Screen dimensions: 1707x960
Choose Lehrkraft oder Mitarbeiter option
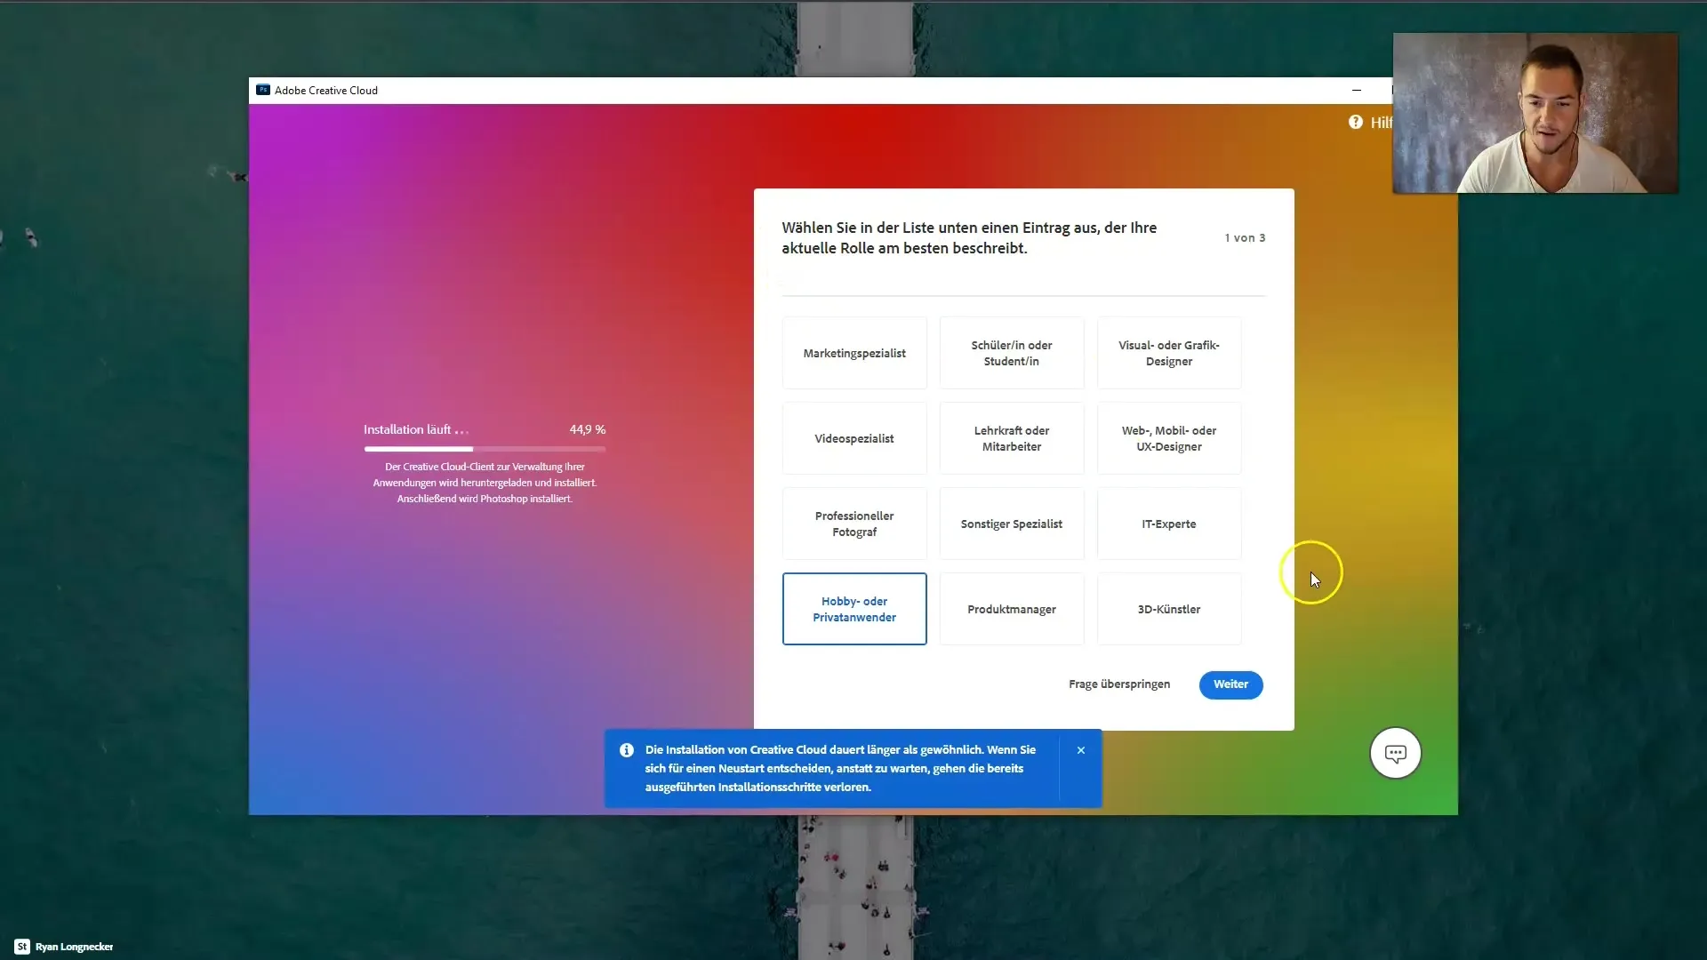tap(1012, 438)
